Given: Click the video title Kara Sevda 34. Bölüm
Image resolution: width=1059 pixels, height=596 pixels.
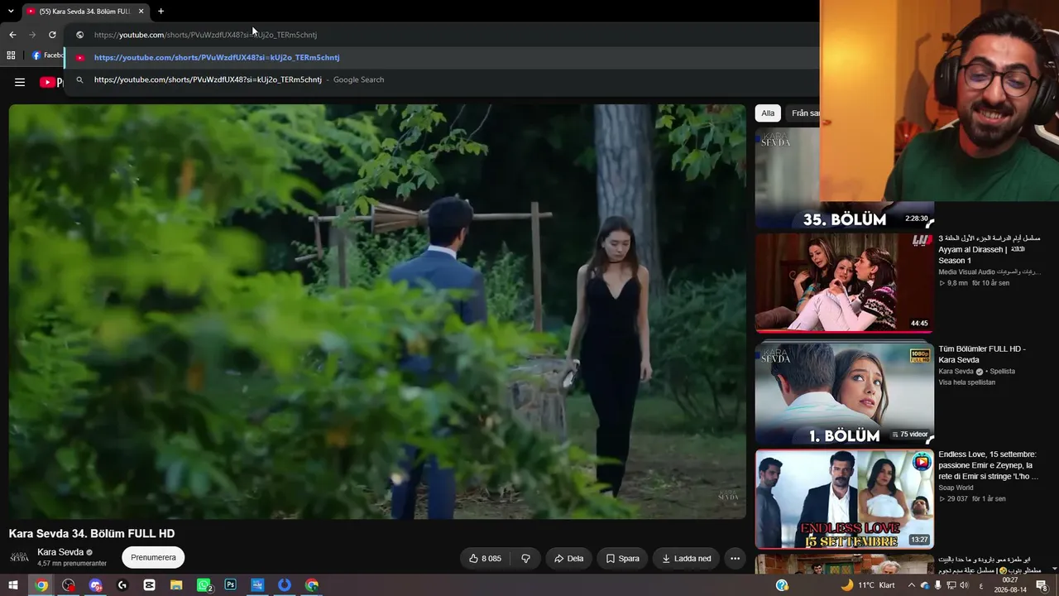Looking at the screenshot, I should 92,534.
